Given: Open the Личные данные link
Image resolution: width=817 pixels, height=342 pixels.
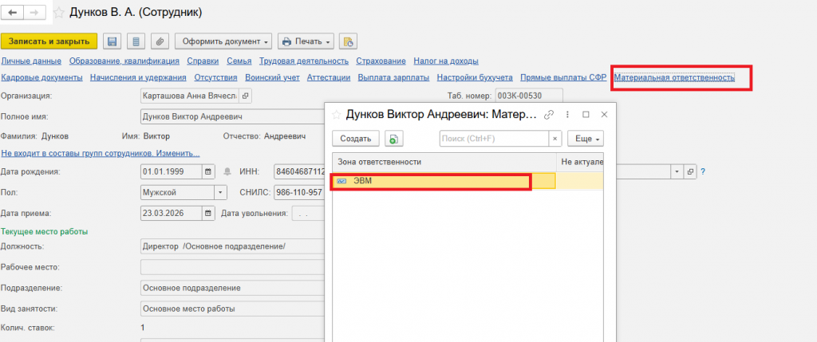Looking at the screenshot, I should coord(31,61).
